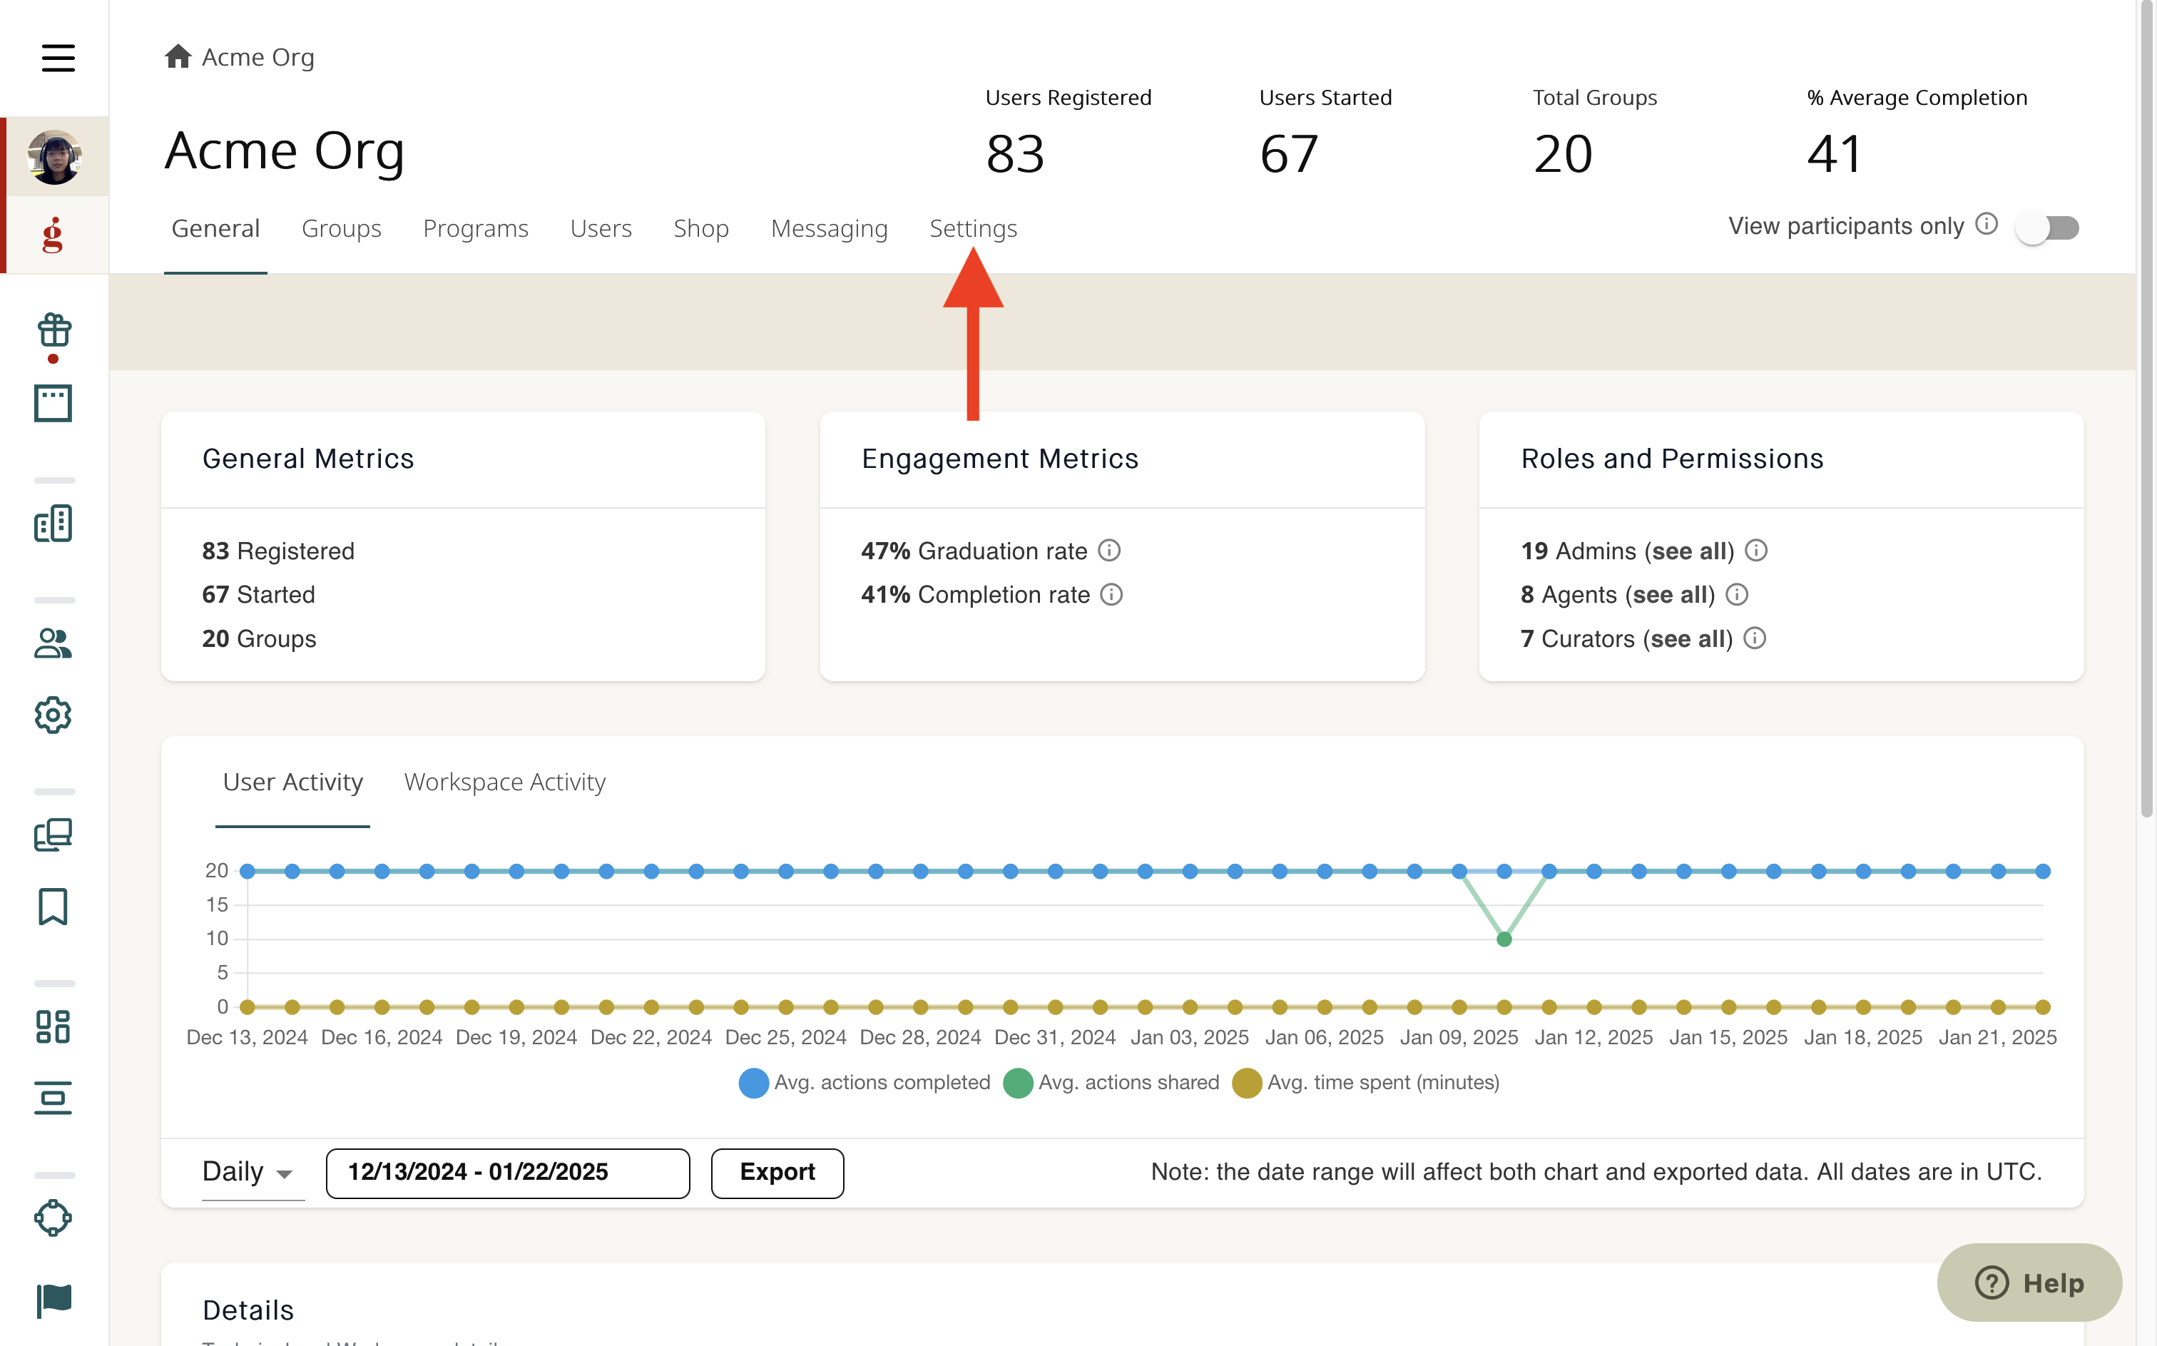
Task: Open the organizations building icon in the sidebar
Action: tap(53, 524)
